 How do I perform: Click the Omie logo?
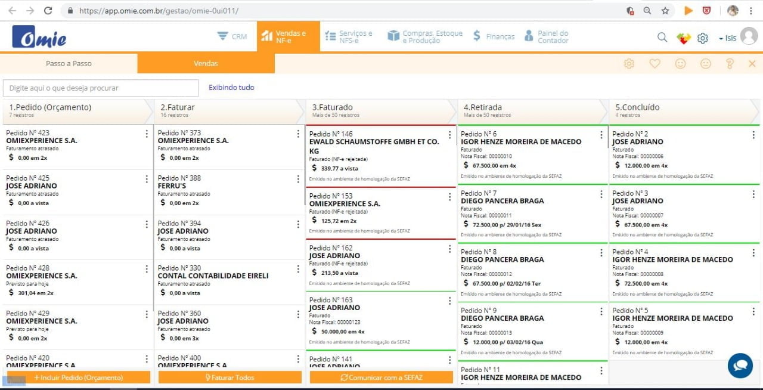click(40, 37)
